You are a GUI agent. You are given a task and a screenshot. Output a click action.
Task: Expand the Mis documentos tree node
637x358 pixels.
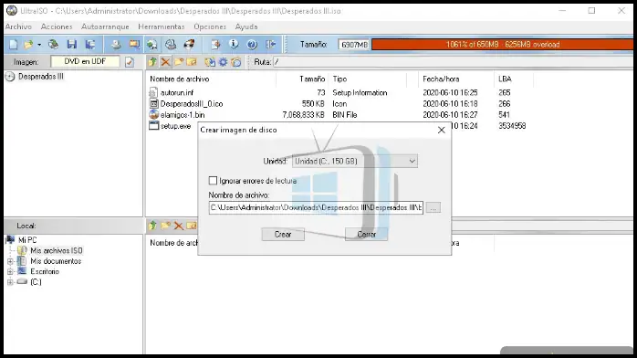(x=10, y=261)
